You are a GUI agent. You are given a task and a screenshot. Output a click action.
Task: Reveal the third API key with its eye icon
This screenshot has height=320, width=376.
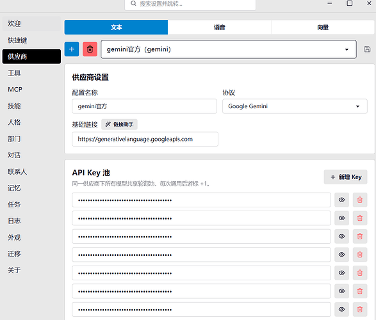click(341, 236)
